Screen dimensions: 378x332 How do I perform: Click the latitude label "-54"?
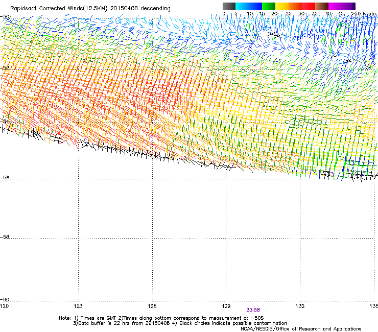coord(5,121)
